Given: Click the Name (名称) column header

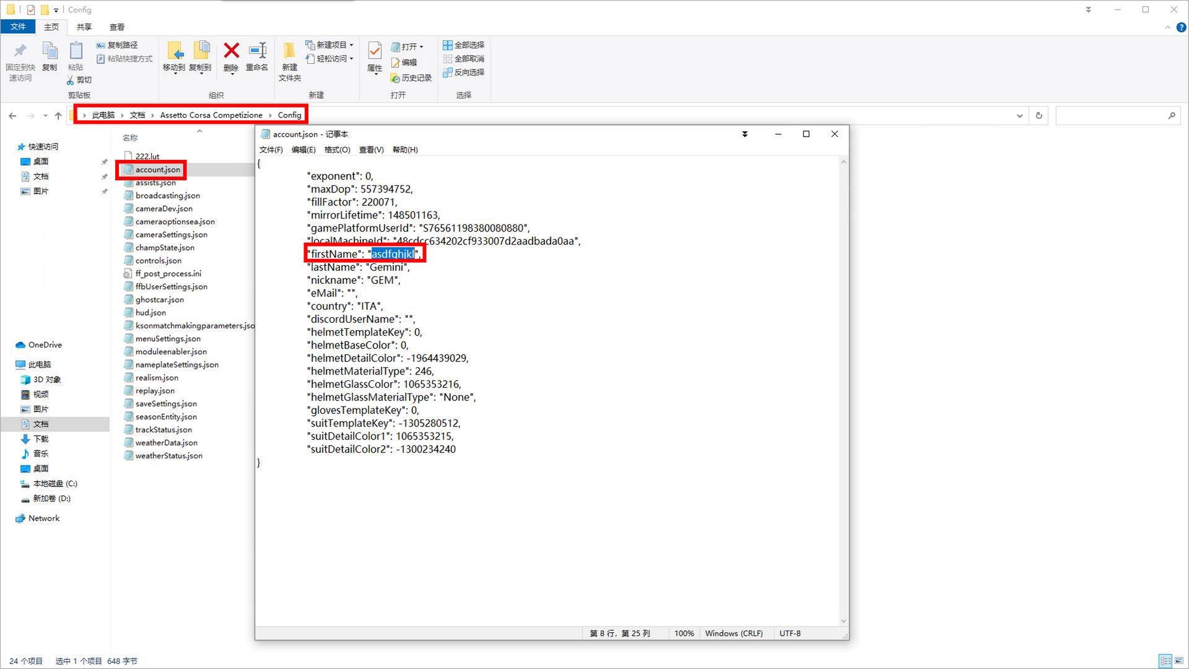Looking at the screenshot, I should click(130, 138).
